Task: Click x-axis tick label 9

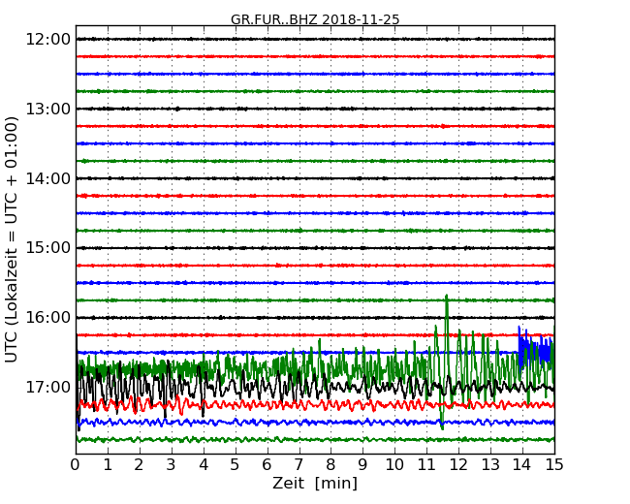Action: 362,465
